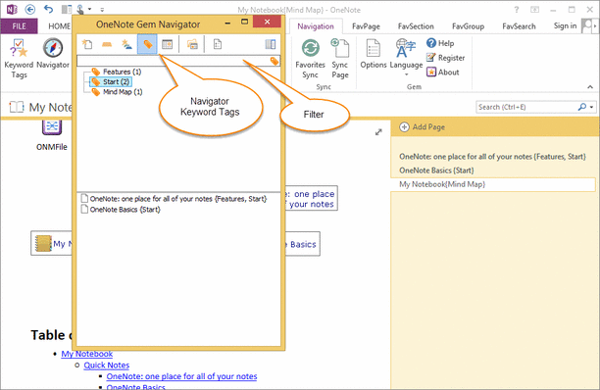This screenshot has width=600, height=390.
Task: Click the Keyword Tags ribbon icon
Action: pyautogui.click(x=19, y=48)
